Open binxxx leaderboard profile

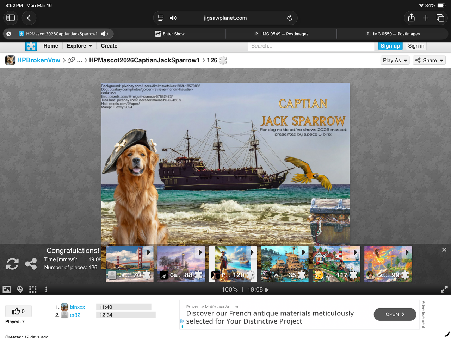pos(78,307)
